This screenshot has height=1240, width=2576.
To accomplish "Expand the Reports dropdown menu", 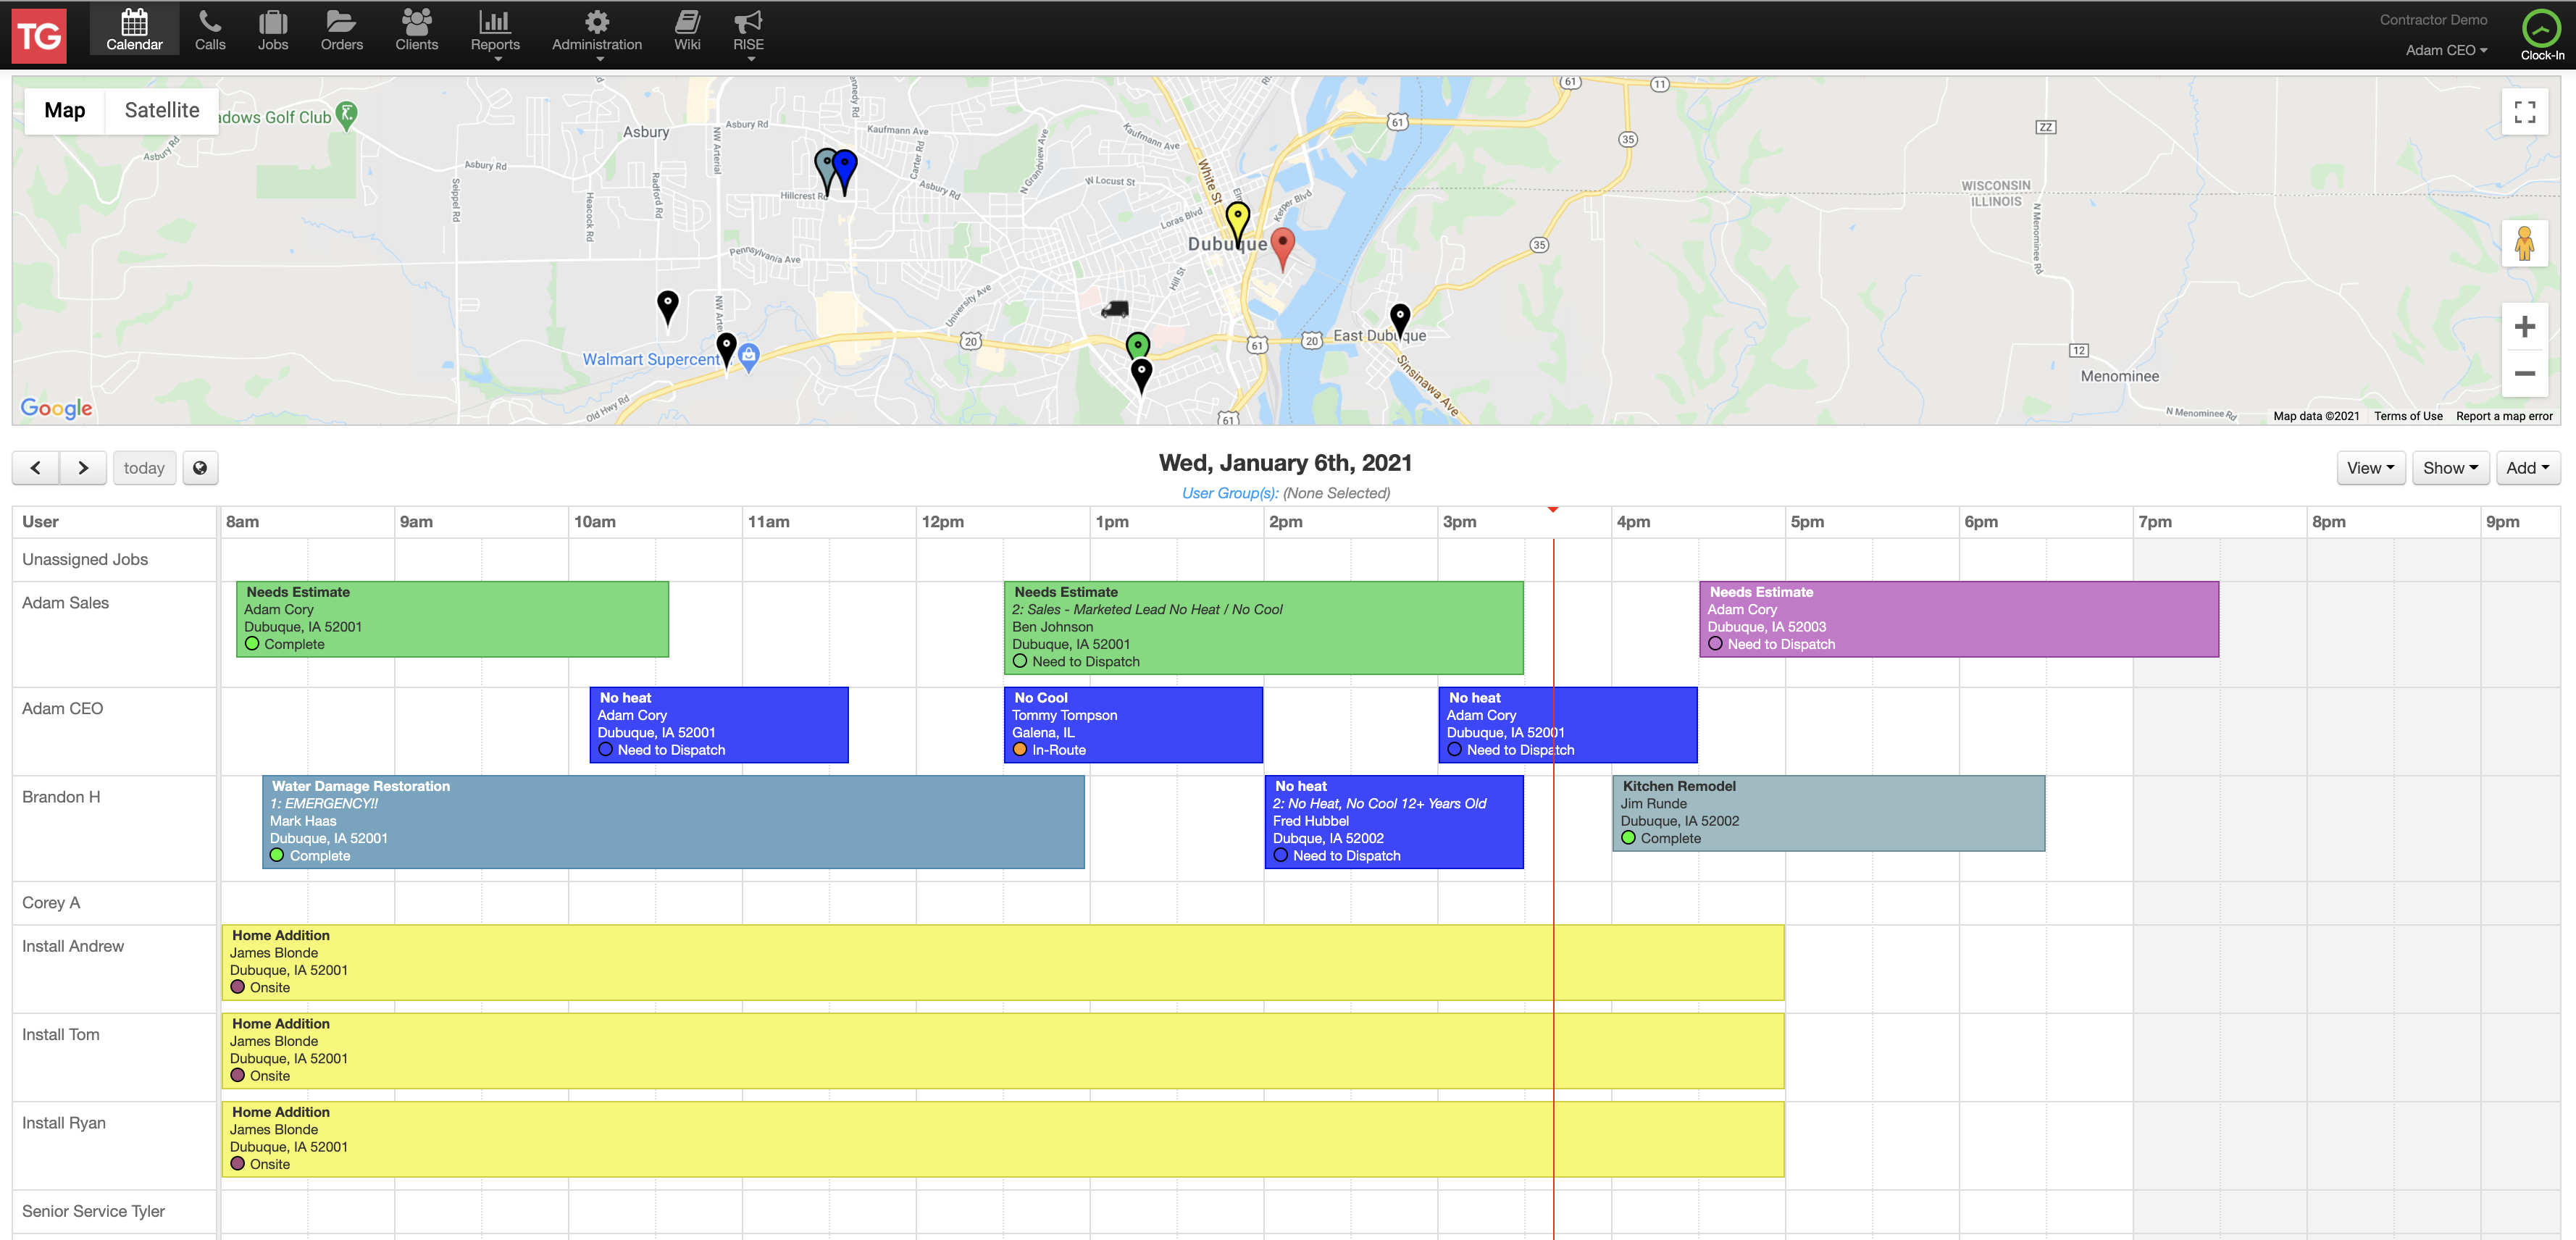I will point(495,35).
